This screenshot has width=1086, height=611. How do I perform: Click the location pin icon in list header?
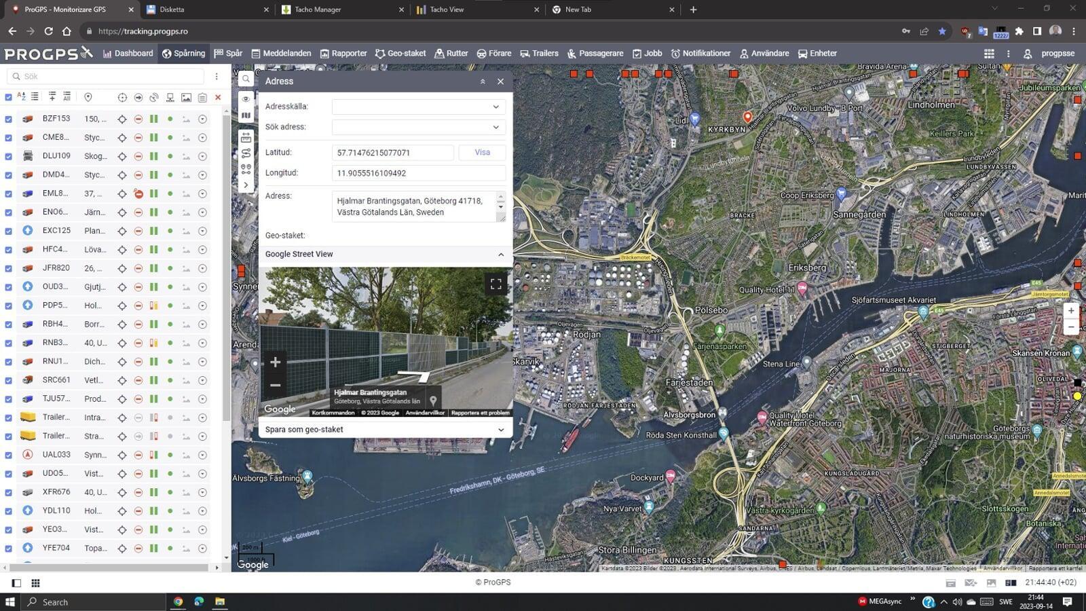(x=88, y=97)
